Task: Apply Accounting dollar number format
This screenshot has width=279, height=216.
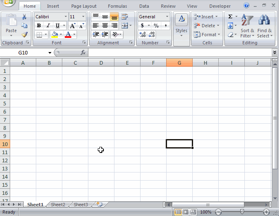Action: click(x=142, y=26)
